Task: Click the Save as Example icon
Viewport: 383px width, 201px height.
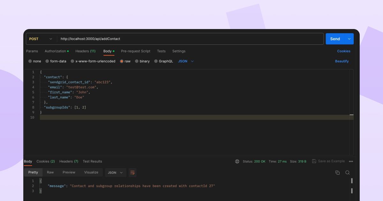Action: [x=314, y=161]
